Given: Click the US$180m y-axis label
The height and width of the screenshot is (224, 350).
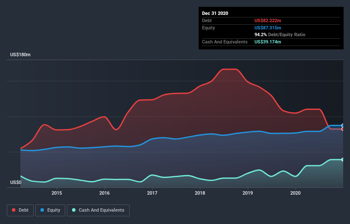Looking at the screenshot, I should [x=20, y=55].
